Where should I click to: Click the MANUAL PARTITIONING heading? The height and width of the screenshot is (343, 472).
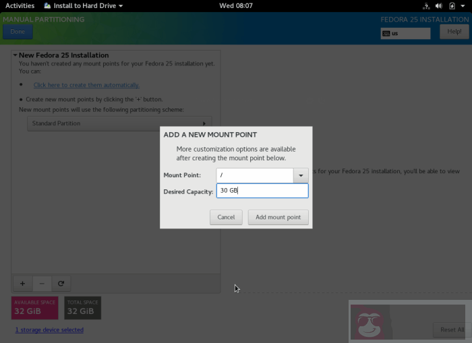tap(44, 20)
